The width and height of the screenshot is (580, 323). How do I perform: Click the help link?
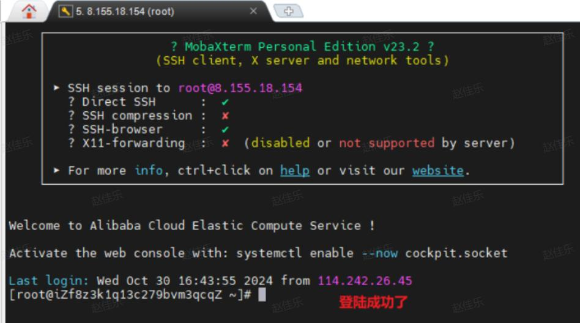coord(294,171)
